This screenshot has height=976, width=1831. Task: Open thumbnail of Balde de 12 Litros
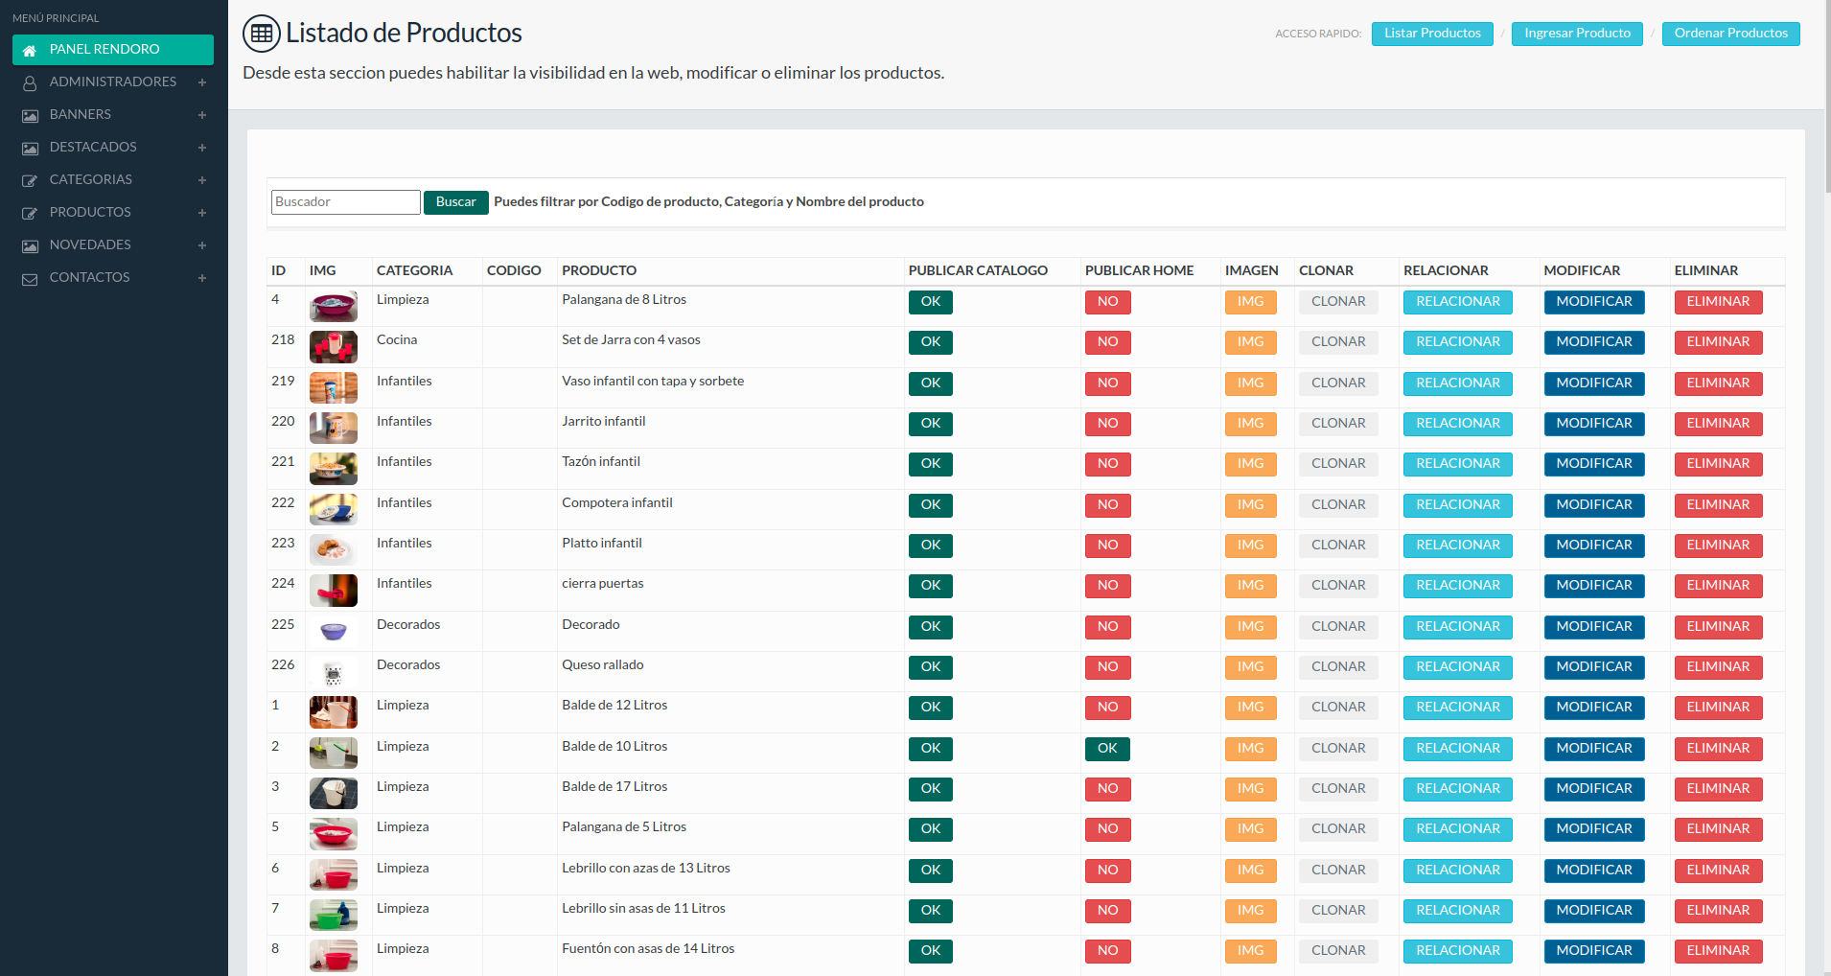tap(333, 712)
